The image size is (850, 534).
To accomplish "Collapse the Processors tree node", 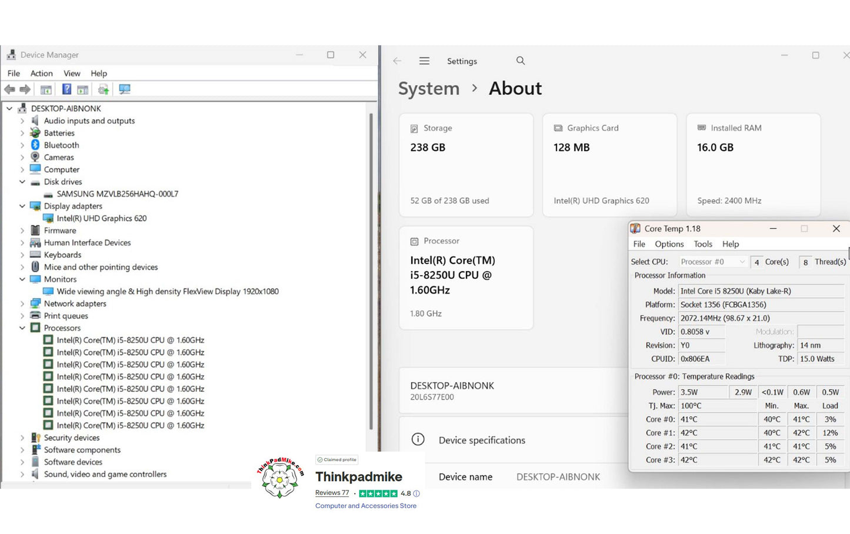I will 22,328.
